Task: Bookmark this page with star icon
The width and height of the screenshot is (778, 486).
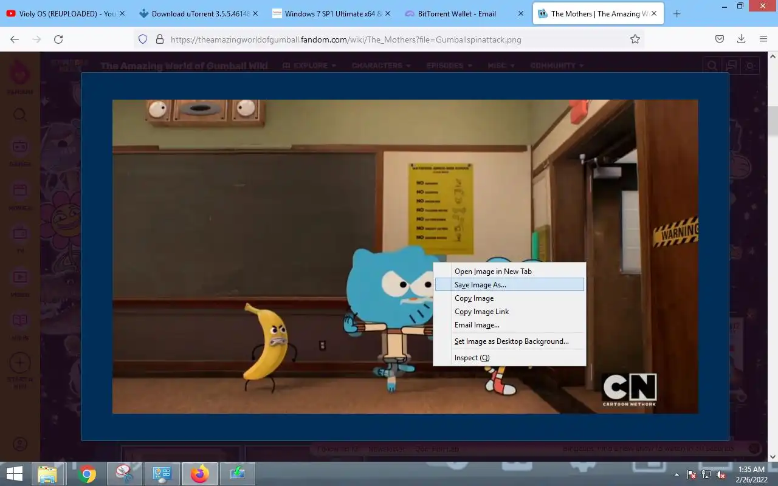Action: (x=635, y=39)
